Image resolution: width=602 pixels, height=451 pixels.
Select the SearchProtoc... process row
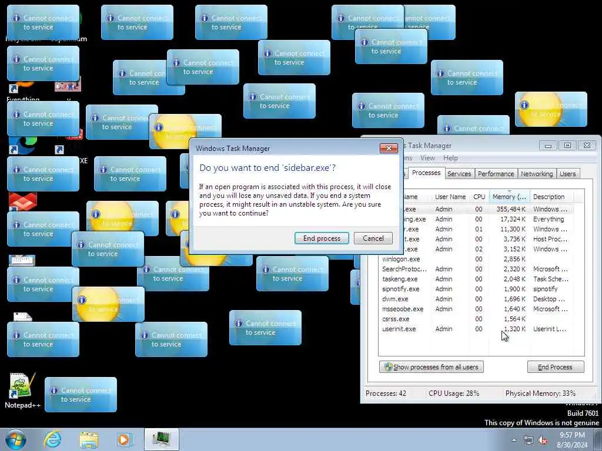pyautogui.click(x=476, y=269)
